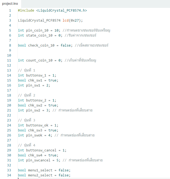The width and height of the screenshot is (170, 179).
Task: Click the state_coin_10 = 0 line
Action: coord(57,35)
